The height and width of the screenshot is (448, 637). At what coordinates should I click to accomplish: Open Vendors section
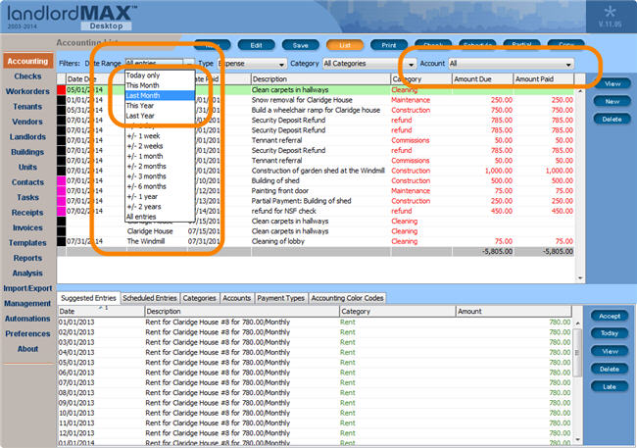(x=27, y=122)
